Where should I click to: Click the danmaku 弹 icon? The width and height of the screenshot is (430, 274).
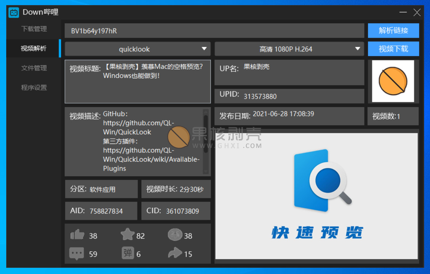(x=128, y=253)
